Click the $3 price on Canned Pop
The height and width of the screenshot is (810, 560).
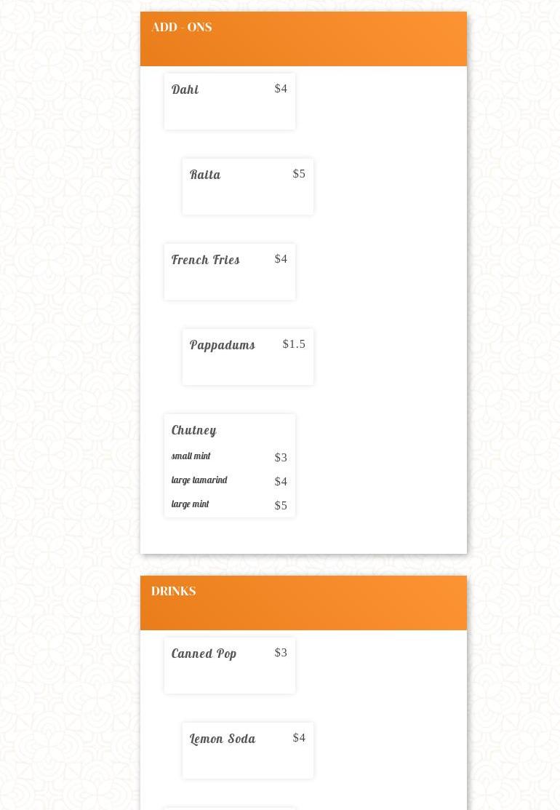coord(281,653)
